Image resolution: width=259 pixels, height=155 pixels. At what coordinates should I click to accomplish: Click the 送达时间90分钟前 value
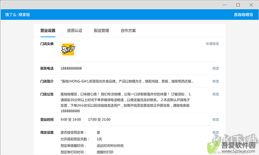(x=110, y=146)
